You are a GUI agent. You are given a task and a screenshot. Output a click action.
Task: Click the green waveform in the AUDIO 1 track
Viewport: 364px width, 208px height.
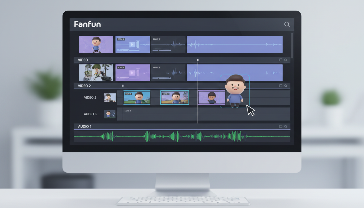tap(182, 136)
